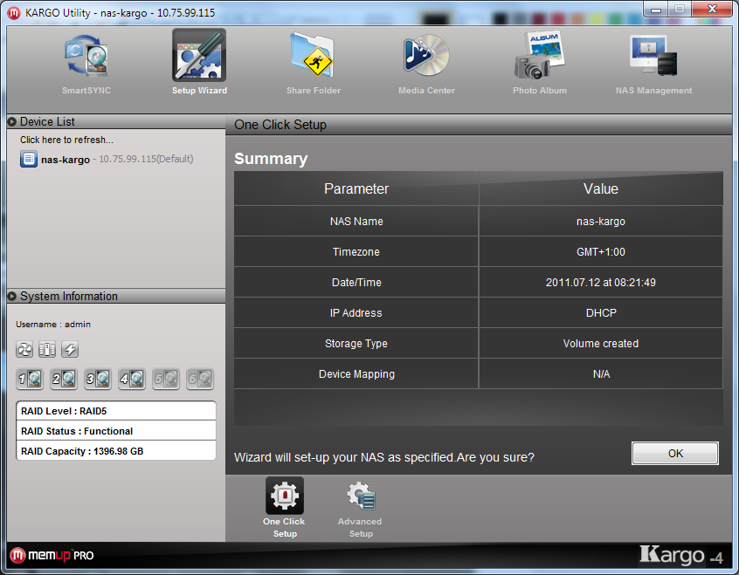Click the nas-kargo device icon
The height and width of the screenshot is (575, 739).
(29, 159)
